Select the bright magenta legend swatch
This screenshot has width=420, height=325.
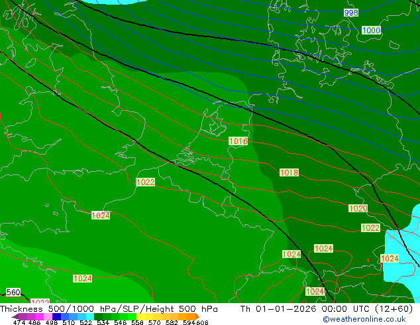[40, 316]
